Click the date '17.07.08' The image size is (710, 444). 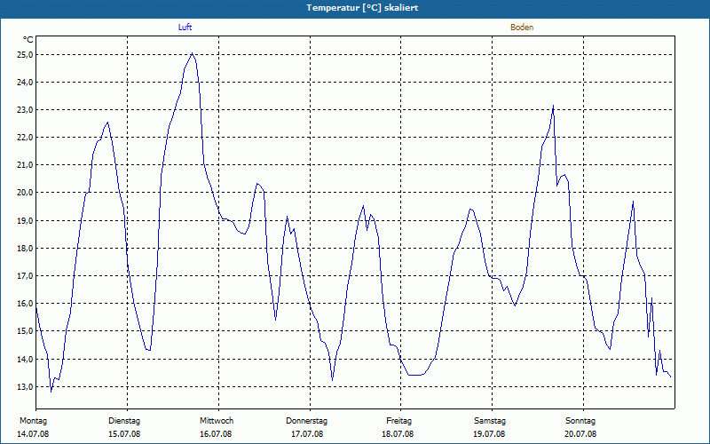tap(307, 434)
